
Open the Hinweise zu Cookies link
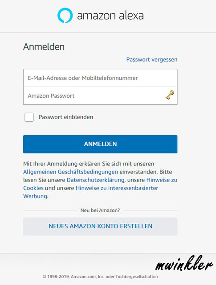162,180
